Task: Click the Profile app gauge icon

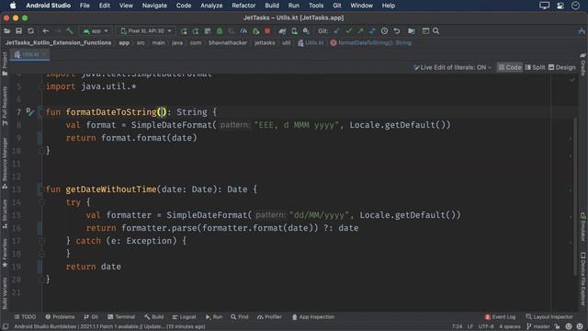Action: (x=243, y=31)
